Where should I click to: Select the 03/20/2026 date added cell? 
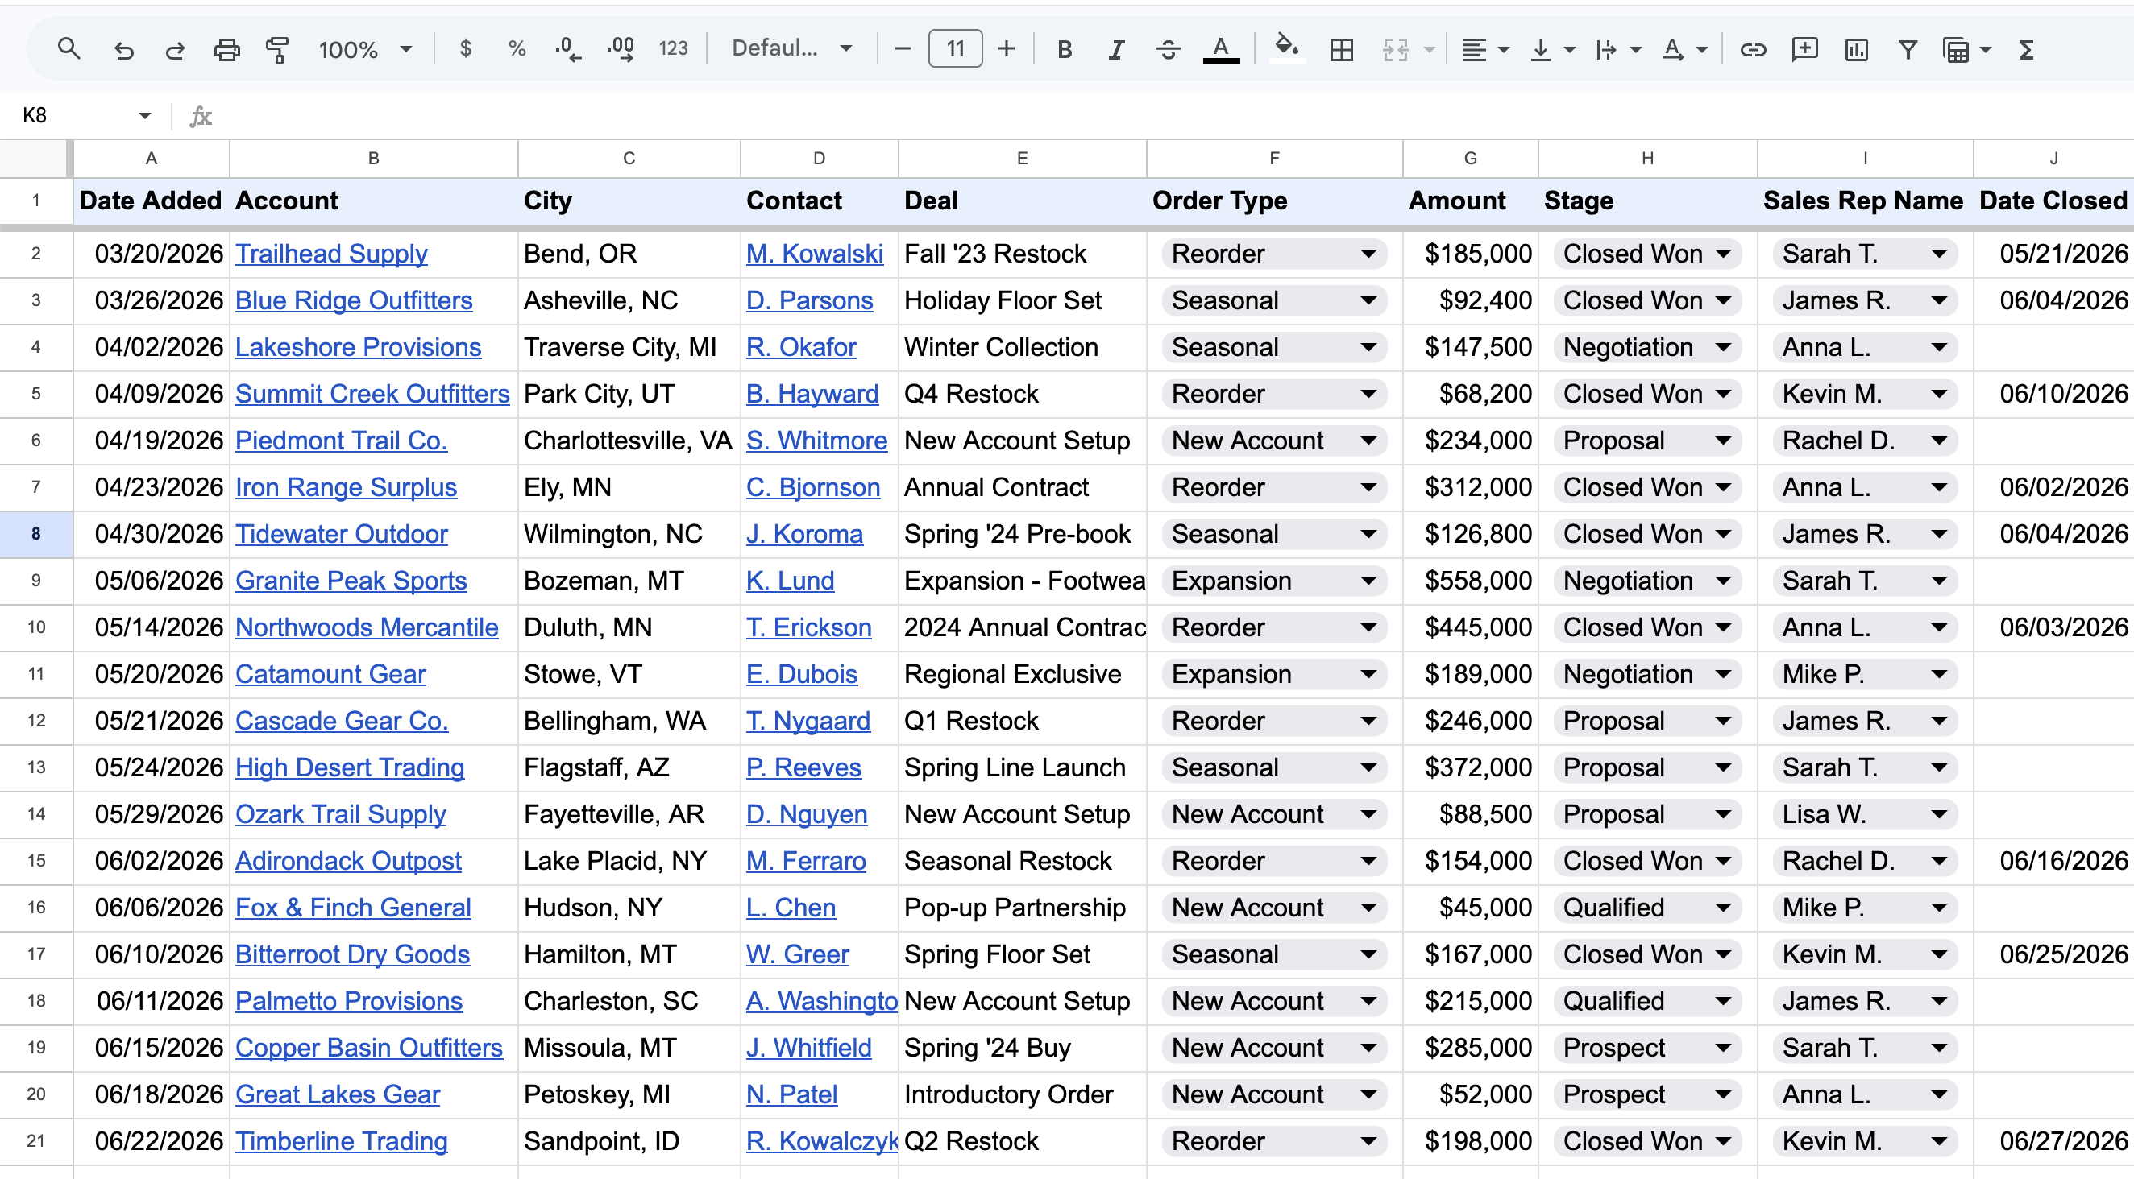coord(152,254)
